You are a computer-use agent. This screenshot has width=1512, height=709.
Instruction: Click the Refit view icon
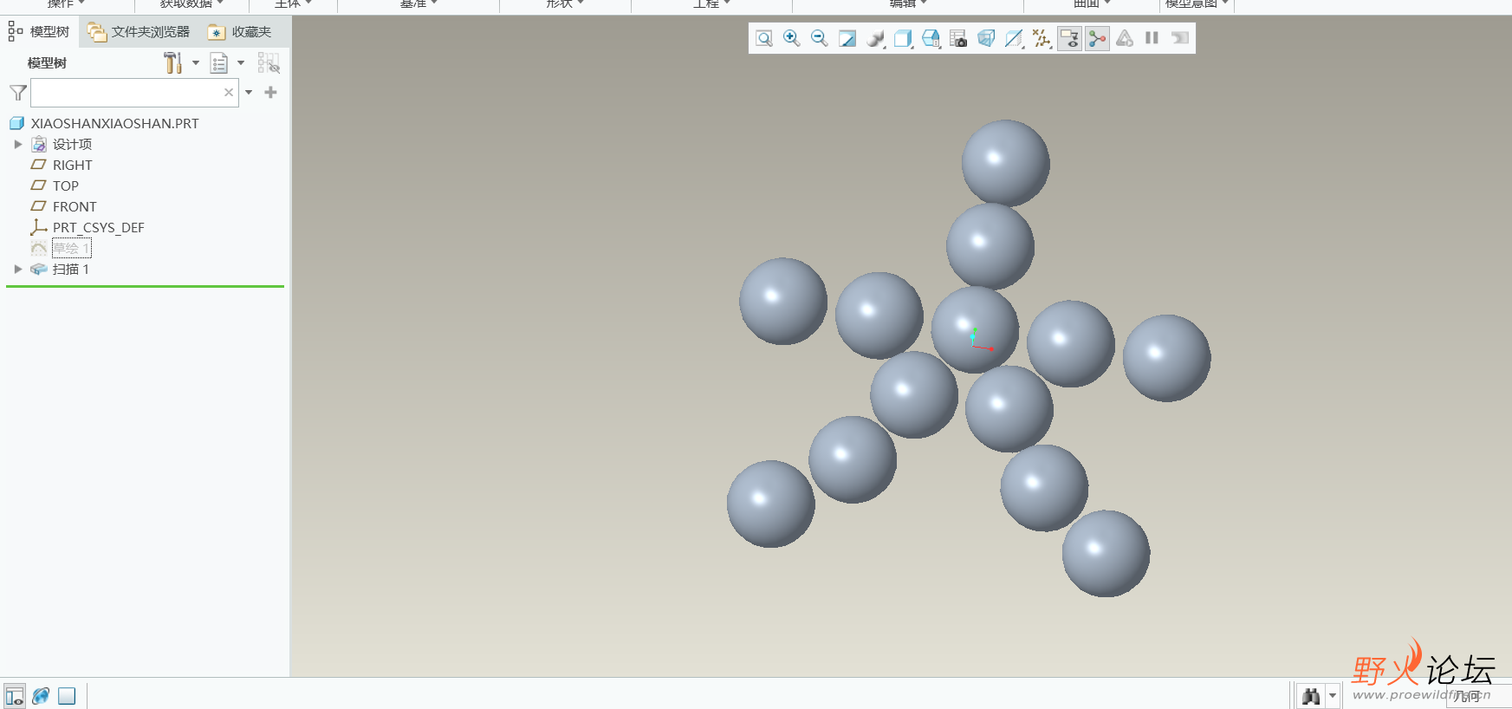[763, 38]
